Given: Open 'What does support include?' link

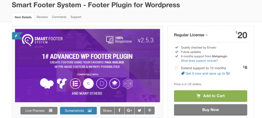Looking at the screenshot, I should click(x=199, y=61).
